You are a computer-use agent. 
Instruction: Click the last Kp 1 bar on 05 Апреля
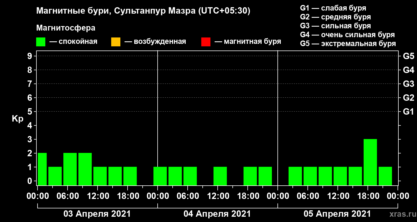pos(385,176)
